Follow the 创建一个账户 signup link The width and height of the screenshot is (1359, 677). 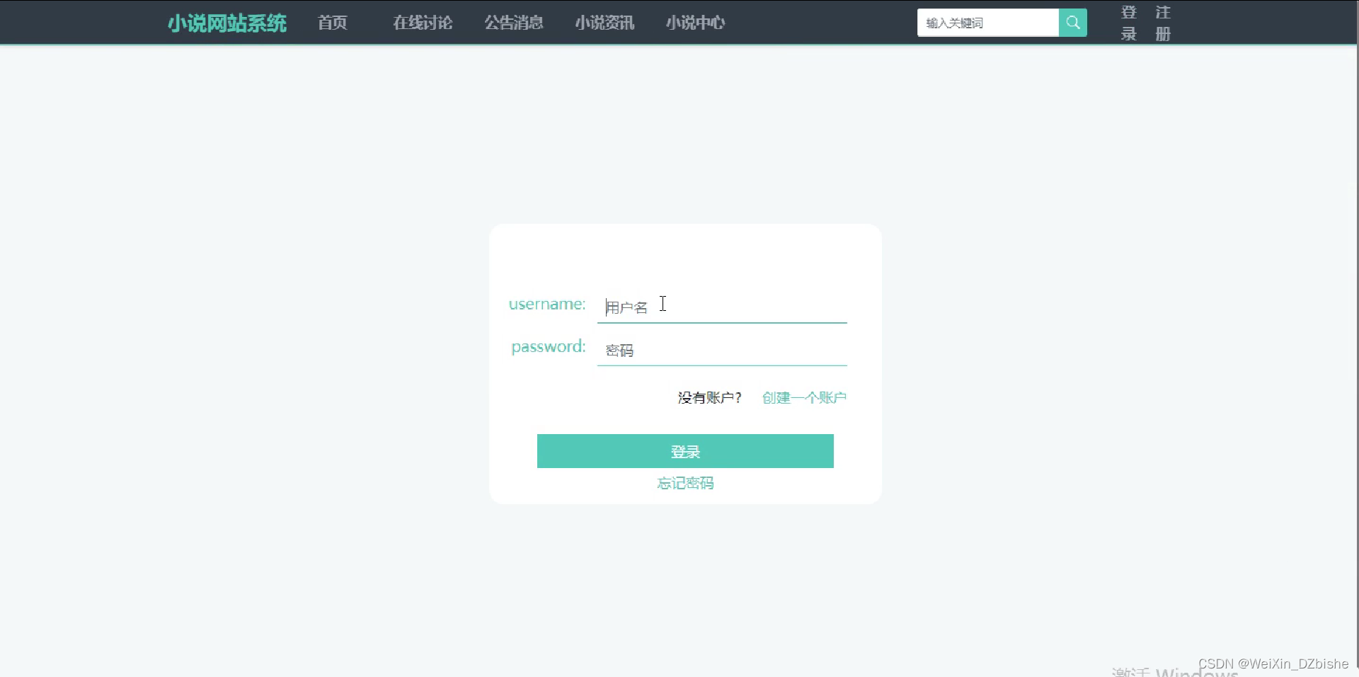pyautogui.click(x=803, y=397)
